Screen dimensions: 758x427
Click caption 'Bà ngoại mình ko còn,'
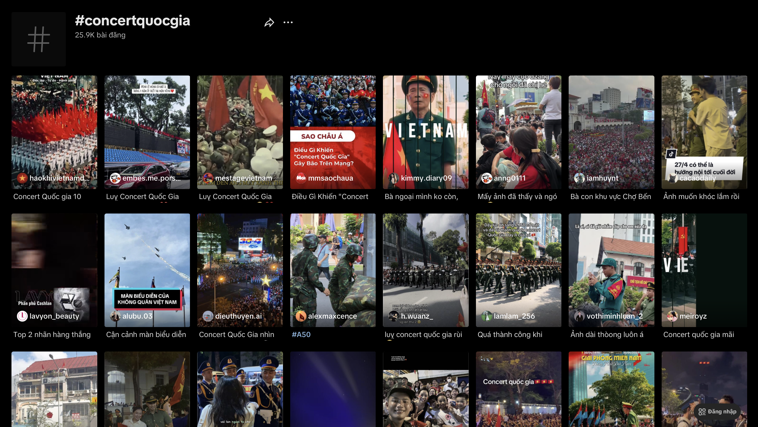point(421,197)
